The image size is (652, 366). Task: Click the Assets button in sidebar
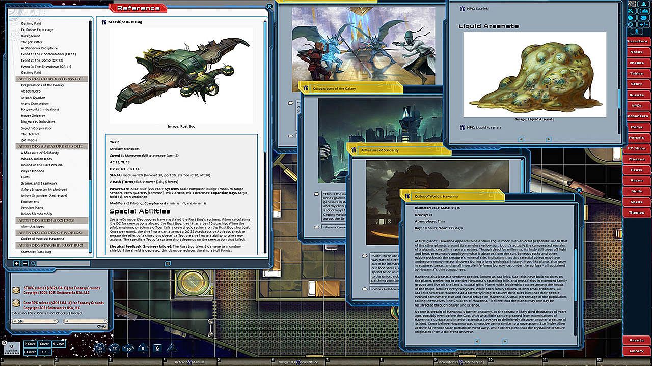pyautogui.click(x=636, y=340)
